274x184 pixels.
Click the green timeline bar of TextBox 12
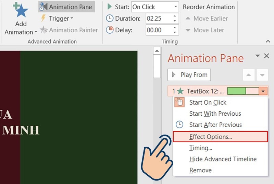point(237,91)
